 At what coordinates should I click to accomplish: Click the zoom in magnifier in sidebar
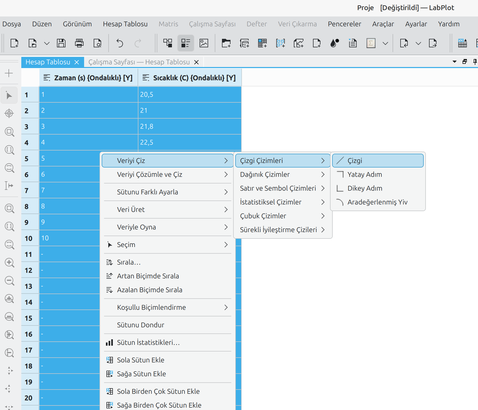click(10, 263)
